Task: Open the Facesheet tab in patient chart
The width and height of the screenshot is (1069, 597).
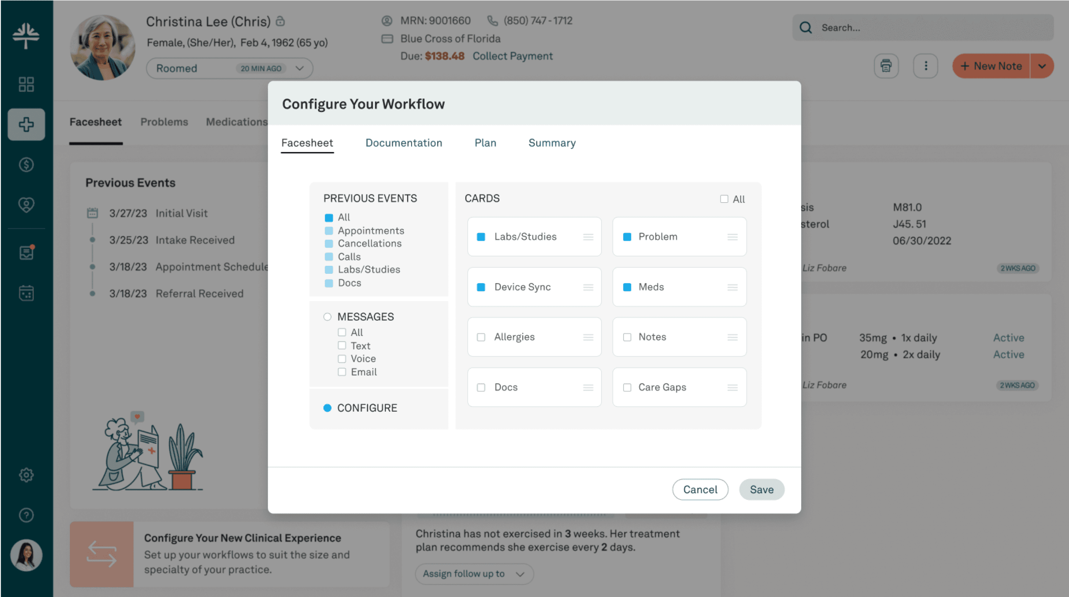Action: click(96, 122)
